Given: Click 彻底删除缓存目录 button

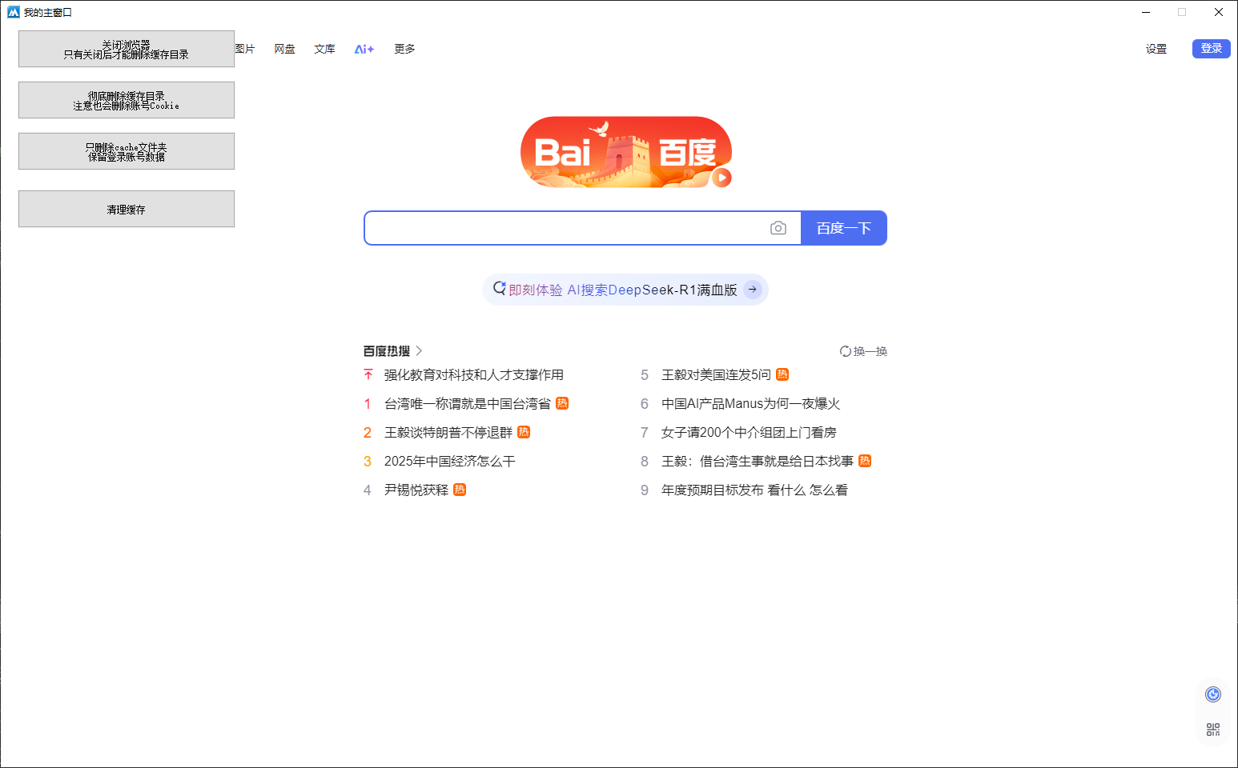Looking at the screenshot, I should click(127, 100).
